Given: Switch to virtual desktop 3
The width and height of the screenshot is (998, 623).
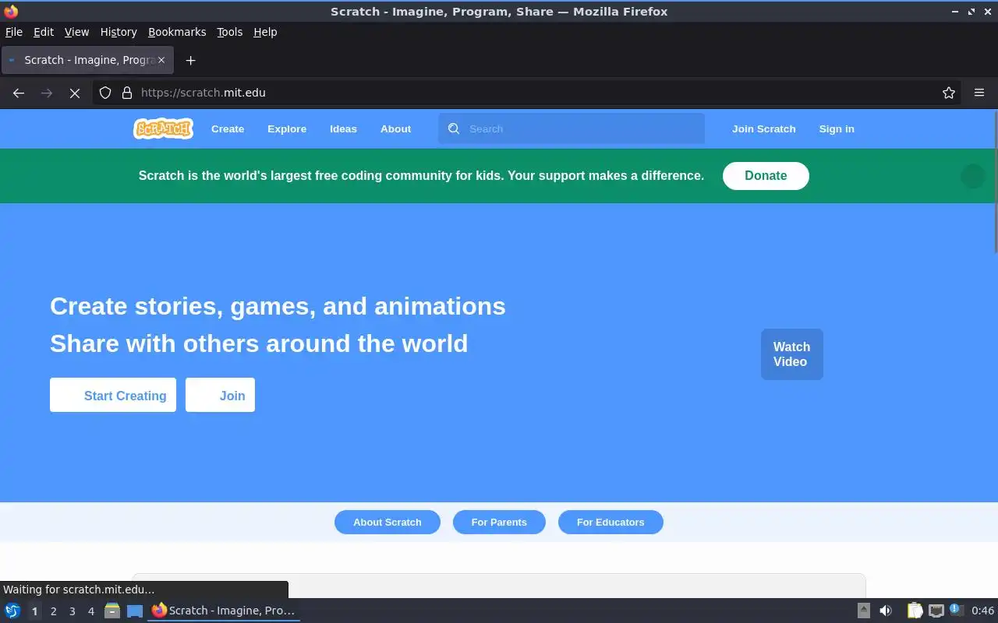Looking at the screenshot, I should click(x=73, y=611).
